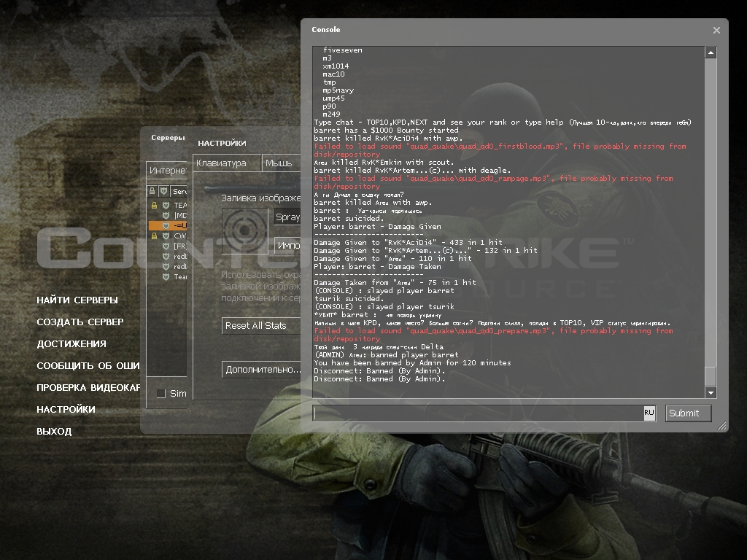The width and height of the screenshot is (747, 560).
Task: Close the Console window
Action: (x=716, y=30)
